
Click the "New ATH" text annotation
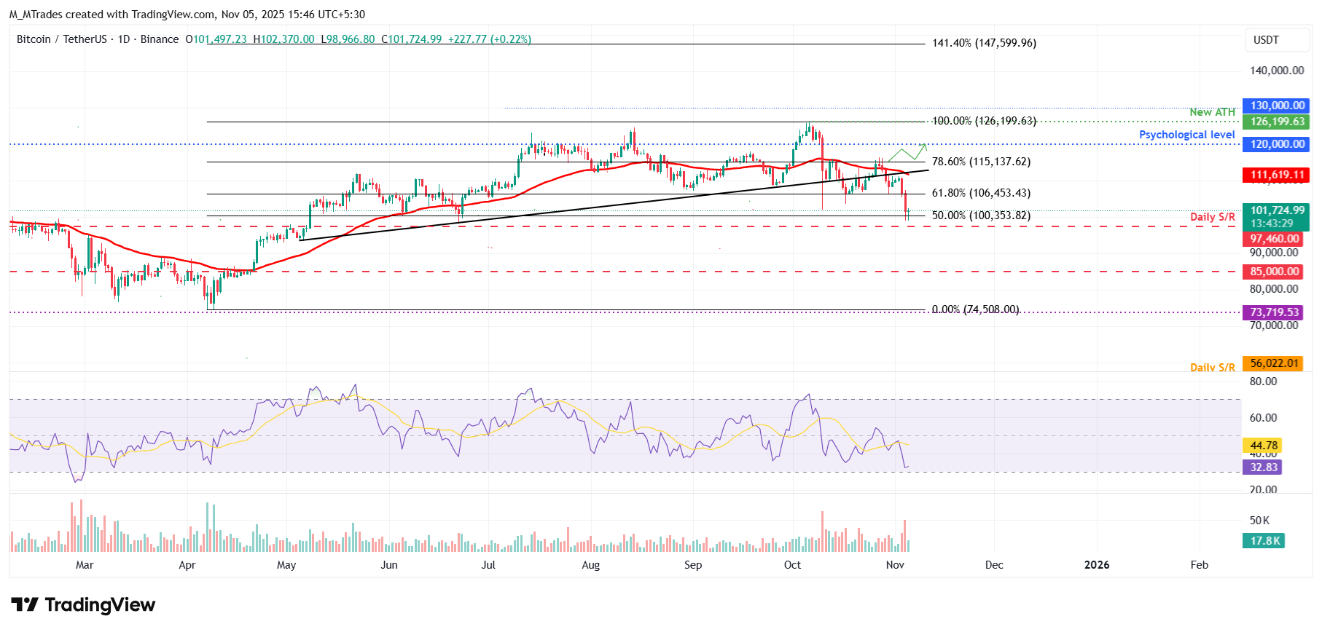point(1212,112)
